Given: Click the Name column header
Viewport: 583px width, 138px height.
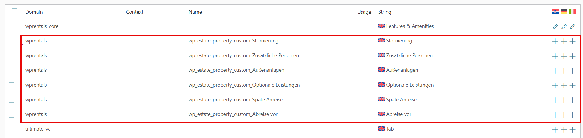Looking at the screenshot, I should [x=195, y=12].
